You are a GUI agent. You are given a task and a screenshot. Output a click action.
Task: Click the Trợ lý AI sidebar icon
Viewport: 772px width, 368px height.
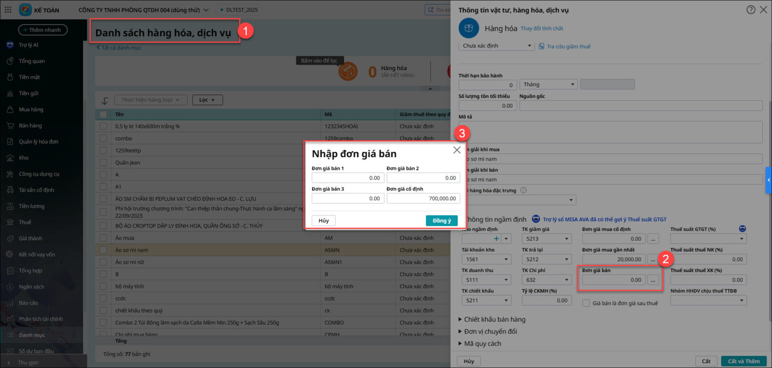click(10, 45)
